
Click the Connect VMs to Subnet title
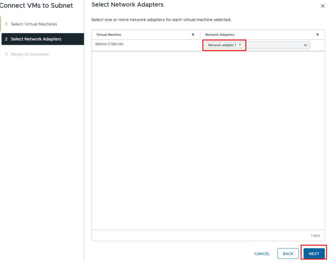tap(36, 6)
